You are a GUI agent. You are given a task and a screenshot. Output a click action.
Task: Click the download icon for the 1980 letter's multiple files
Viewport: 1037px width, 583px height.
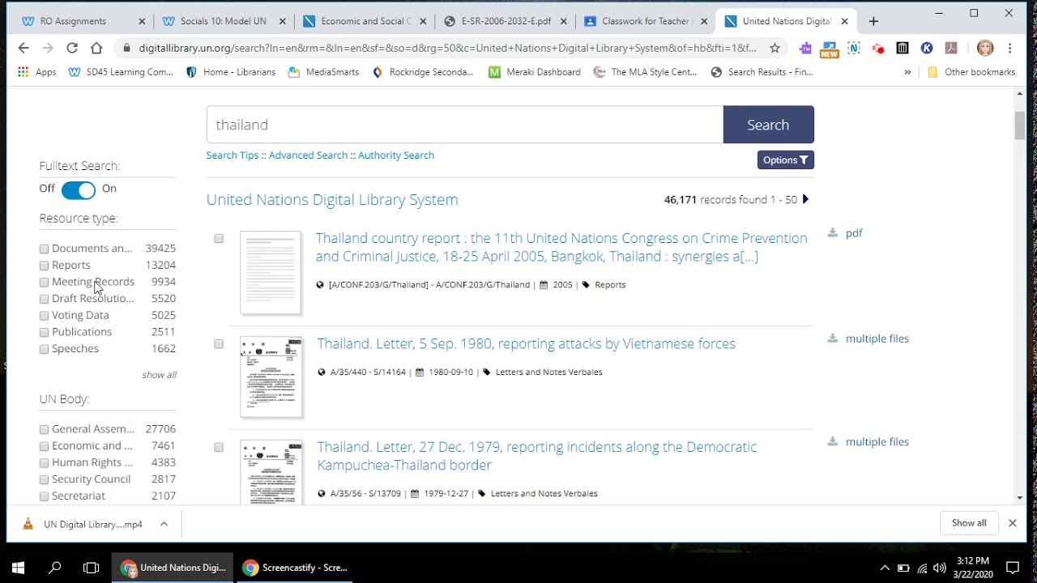pos(832,338)
